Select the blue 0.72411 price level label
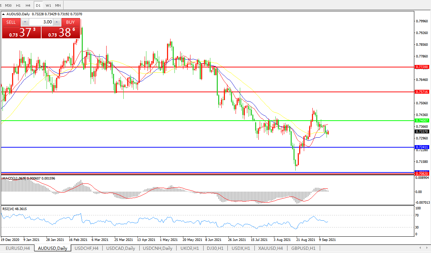This screenshot has height=253, width=431. [422, 147]
